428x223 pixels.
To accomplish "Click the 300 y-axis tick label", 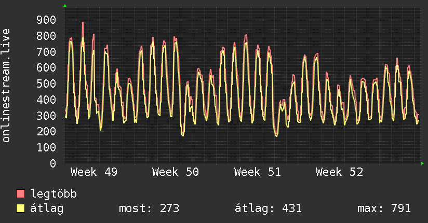I will 46,116.
